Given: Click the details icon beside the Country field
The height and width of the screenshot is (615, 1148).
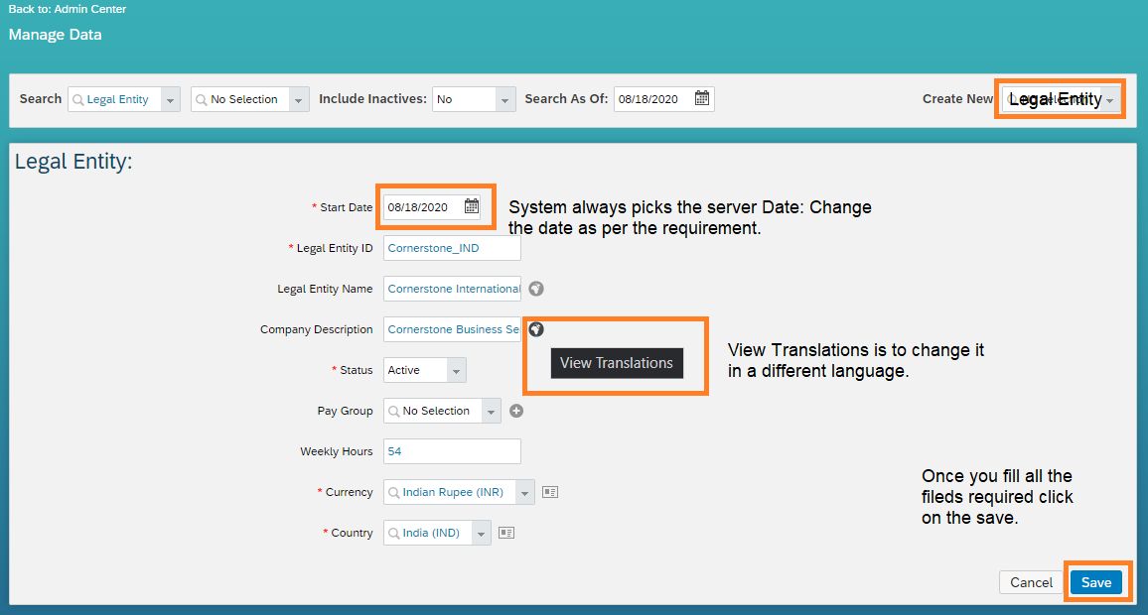Looking at the screenshot, I should click(x=505, y=532).
